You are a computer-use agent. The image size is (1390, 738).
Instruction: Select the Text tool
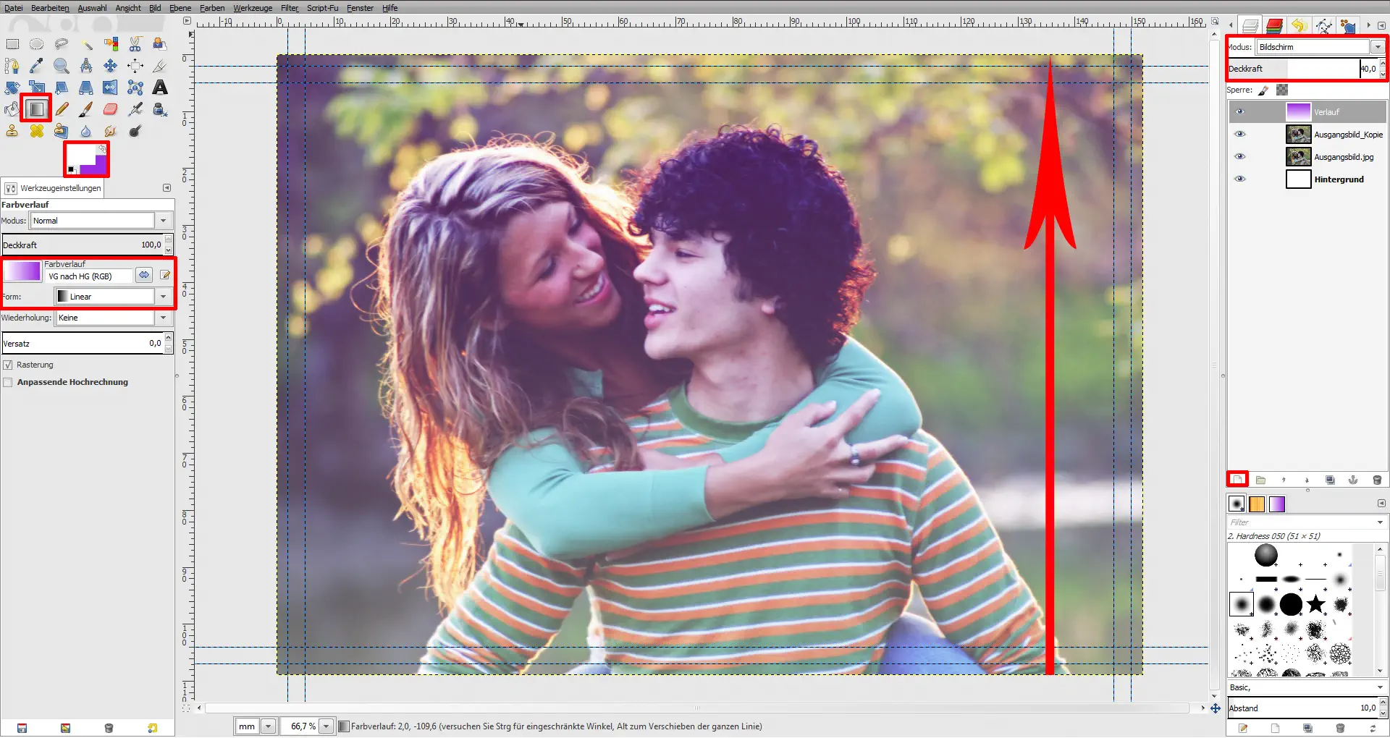tap(160, 88)
